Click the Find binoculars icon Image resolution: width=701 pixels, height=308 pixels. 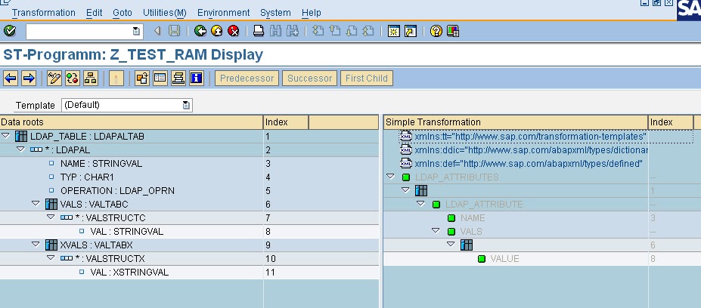[276, 31]
